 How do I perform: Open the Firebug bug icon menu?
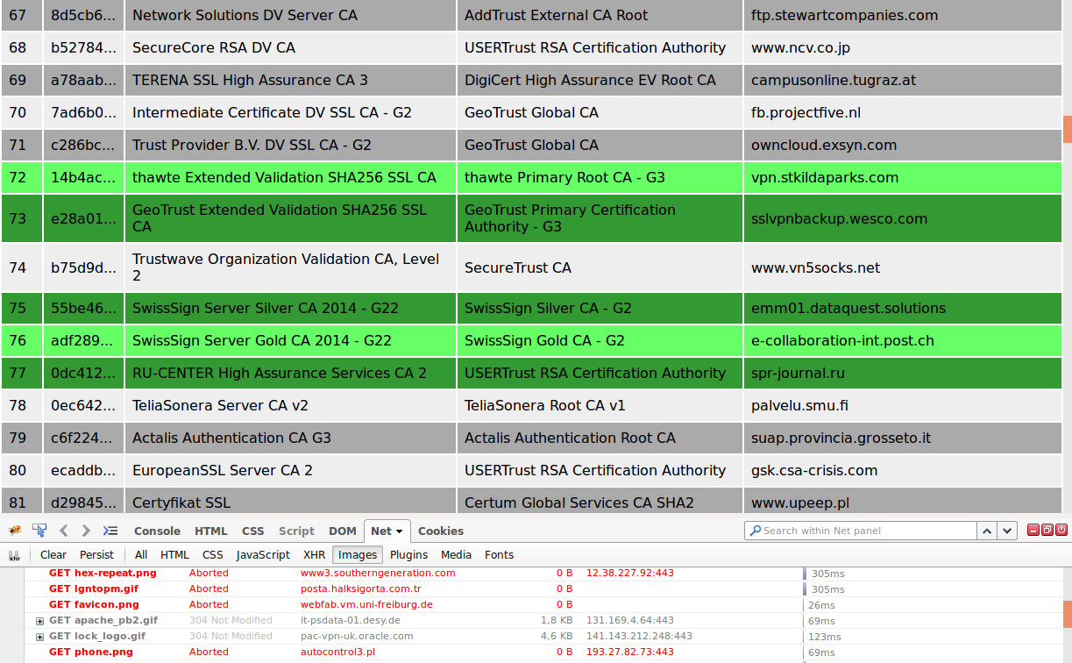tap(15, 531)
